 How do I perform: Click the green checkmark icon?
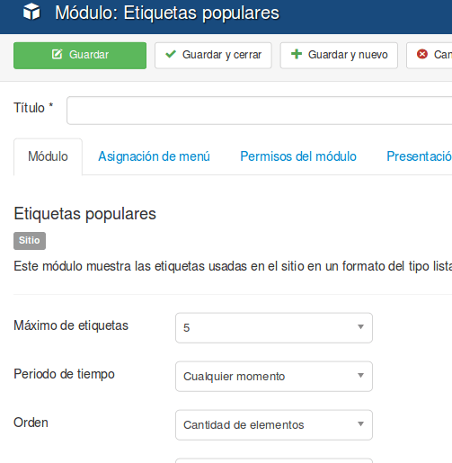(x=171, y=54)
